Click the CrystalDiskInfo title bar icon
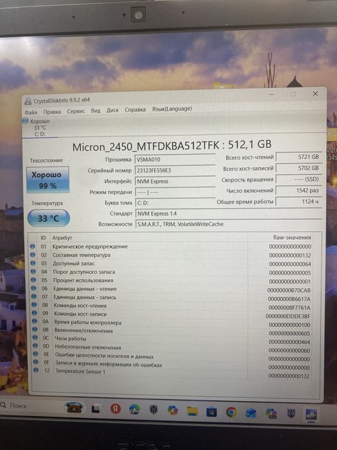This screenshot has height=450, width=337. coord(28,101)
